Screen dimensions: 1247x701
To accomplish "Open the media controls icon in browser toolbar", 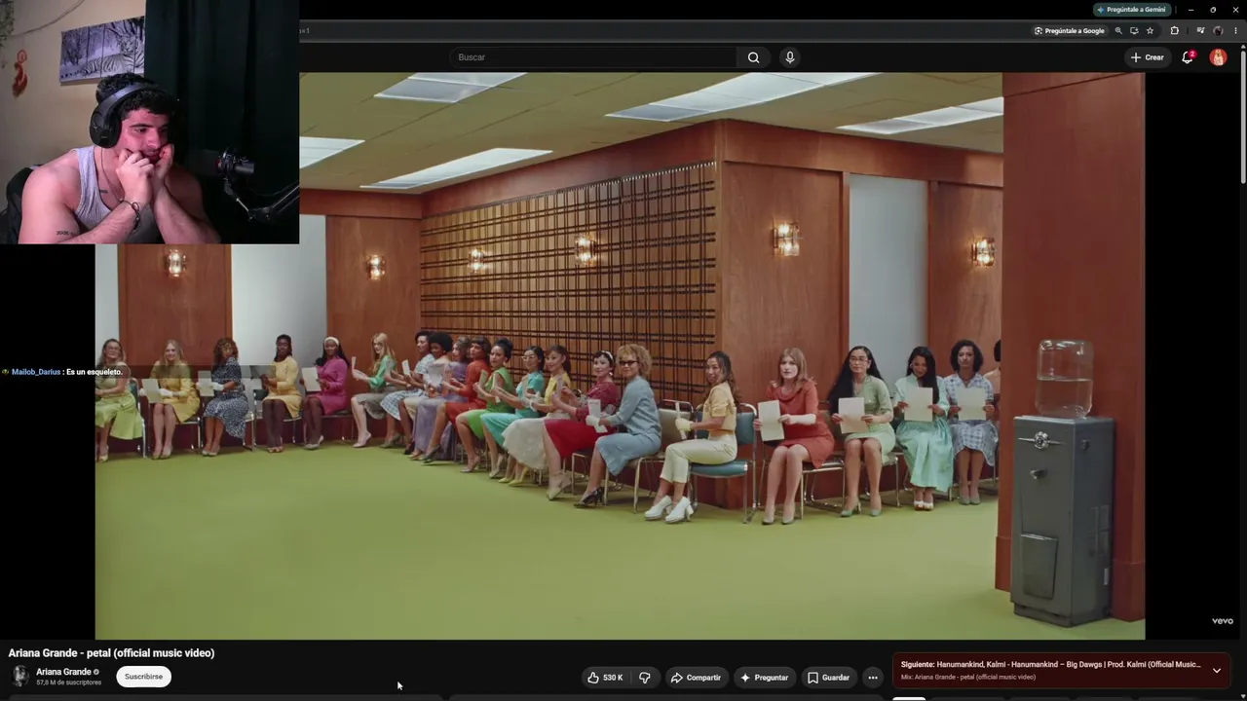I will (1200, 31).
